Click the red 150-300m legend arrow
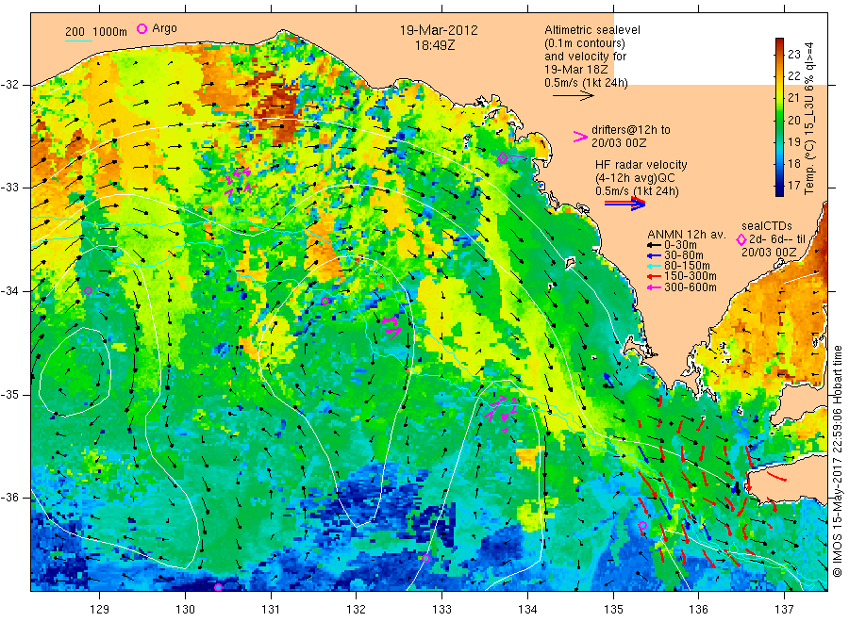The image size is (849, 622). [656, 276]
